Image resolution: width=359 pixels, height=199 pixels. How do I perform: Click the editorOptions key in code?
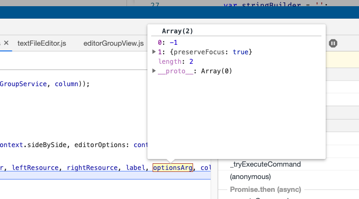click(x=99, y=145)
